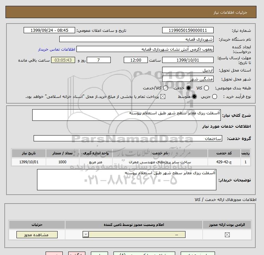Click the الزامی بودن ارائه مجوز header
Image resolution: width=264 pixels, height=255 pixels.
pyautogui.click(x=227, y=225)
